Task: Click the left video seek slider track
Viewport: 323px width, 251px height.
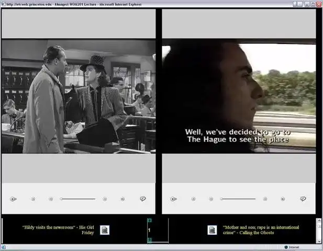Action: pyautogui.click(x=78, y=199)
